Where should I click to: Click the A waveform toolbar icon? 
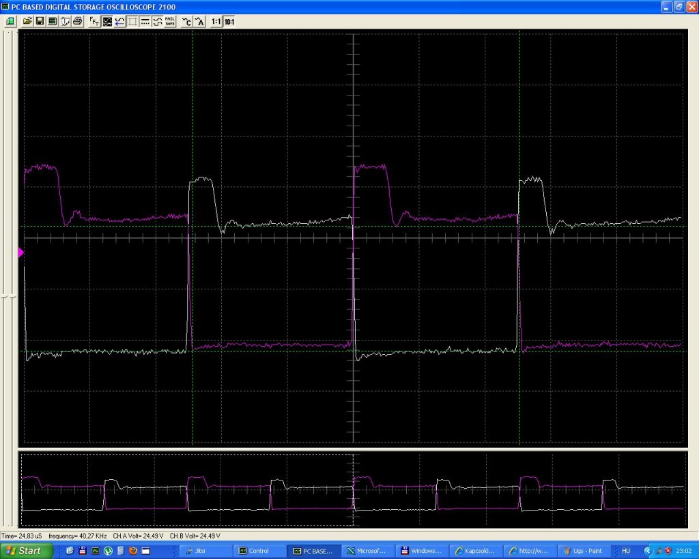coord(200,21)
